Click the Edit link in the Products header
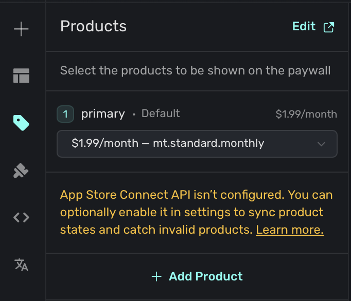The image size is (351, 301). click(304, 27)
